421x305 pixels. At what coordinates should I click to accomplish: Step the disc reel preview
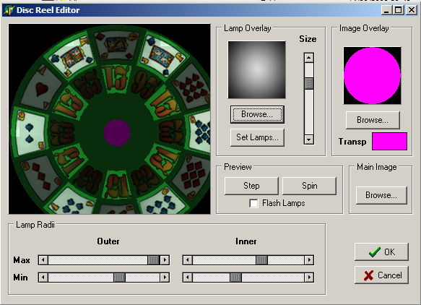coord(251,186)
